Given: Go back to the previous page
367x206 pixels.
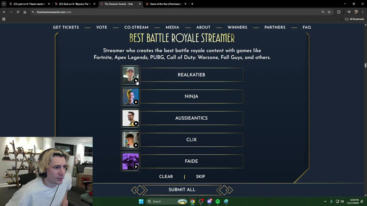Looking at the screenshot, I should (x=4, y=12).
